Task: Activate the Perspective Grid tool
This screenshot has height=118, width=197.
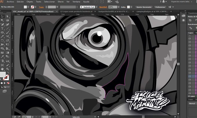Action: point(8,48)
